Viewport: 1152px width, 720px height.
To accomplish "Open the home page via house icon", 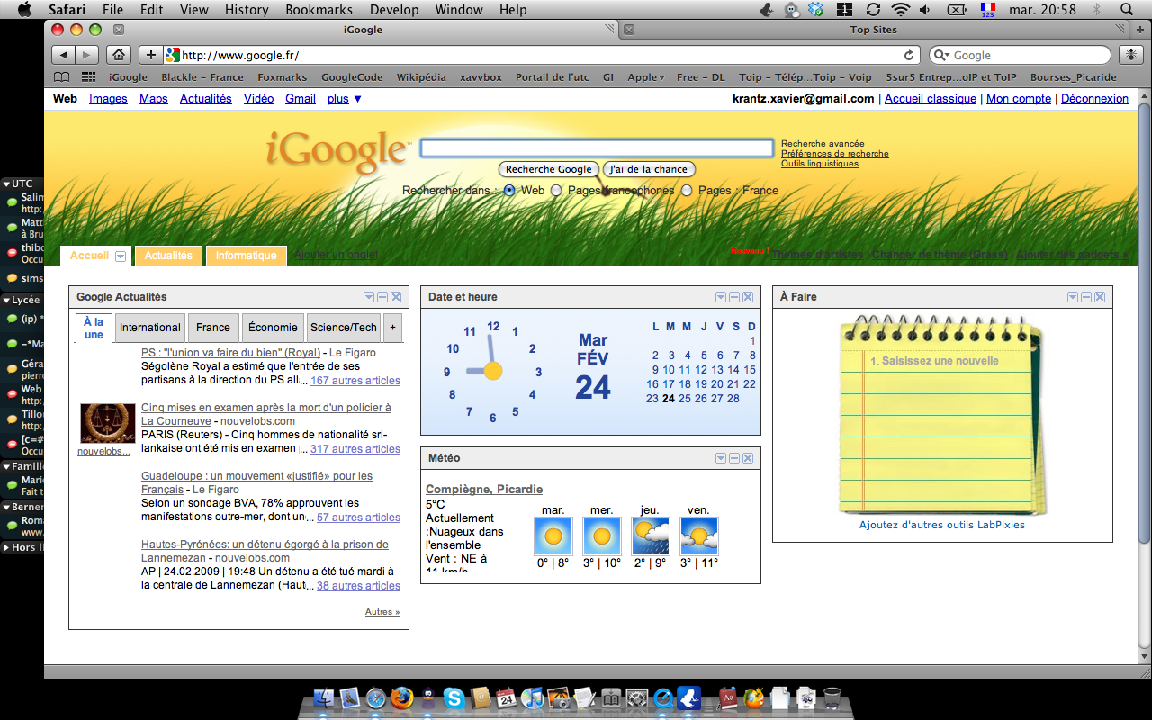I will [x=119, y=55].
